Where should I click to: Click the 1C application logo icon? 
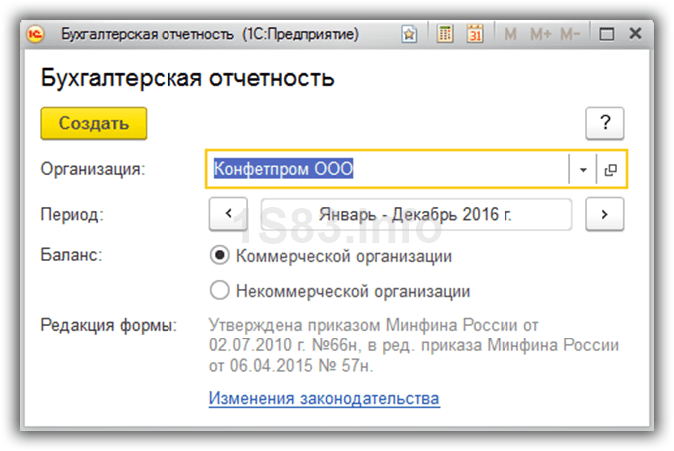coord(35,34)
